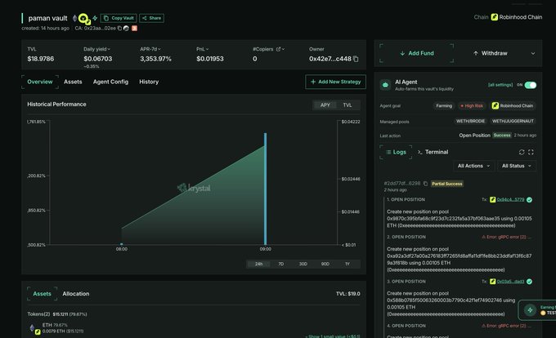
Task: Click chain icon beside tx 0x03a5...dad3
Action: pos(492,282)
